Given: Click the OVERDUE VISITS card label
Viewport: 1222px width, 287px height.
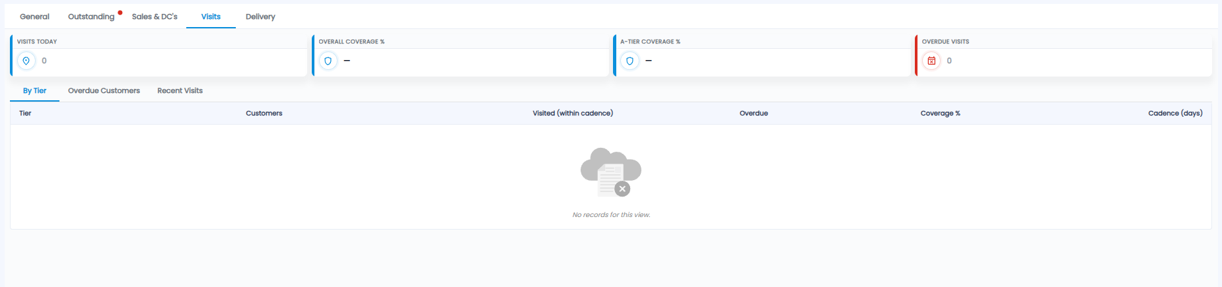Looking at the screenshot, I should coord(945,42).
